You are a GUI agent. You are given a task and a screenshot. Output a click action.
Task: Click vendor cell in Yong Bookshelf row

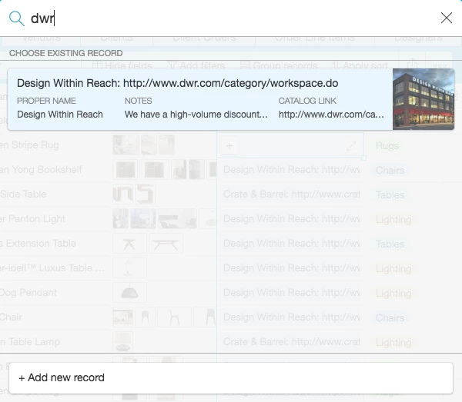point(292,170)
